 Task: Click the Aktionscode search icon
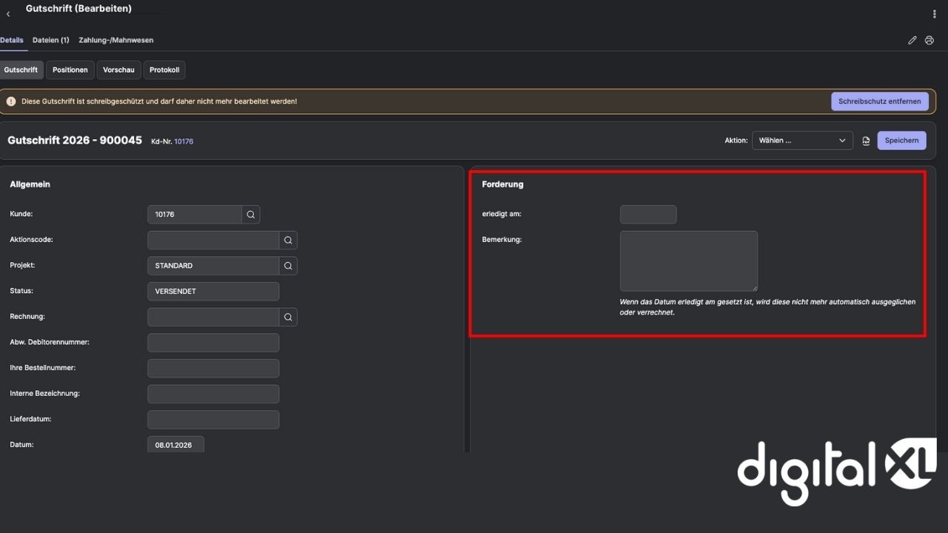(288, 240)
